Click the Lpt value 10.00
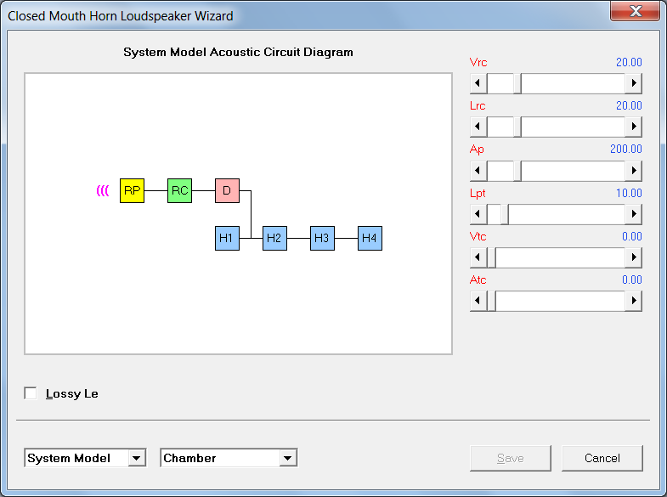This screenshot has height=497, width=667. pos(629,193)
